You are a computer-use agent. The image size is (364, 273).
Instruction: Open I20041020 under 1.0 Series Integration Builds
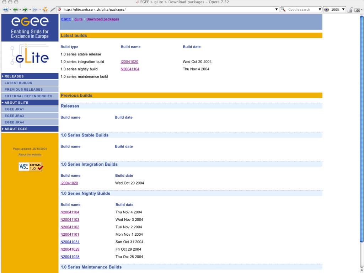69,183
